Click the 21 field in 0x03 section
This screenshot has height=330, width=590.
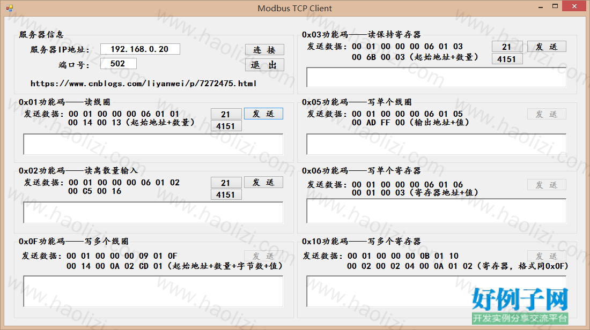click(507, 47)
